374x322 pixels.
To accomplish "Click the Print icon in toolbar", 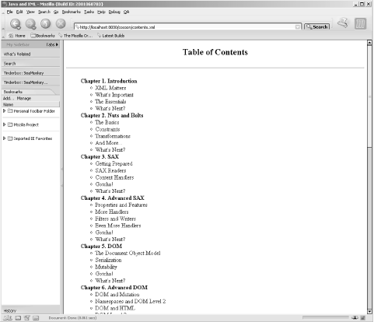I will [343, 23].
